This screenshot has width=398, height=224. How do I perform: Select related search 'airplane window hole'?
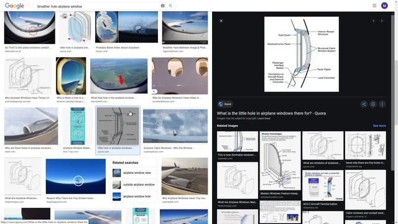tap(134, 197)
